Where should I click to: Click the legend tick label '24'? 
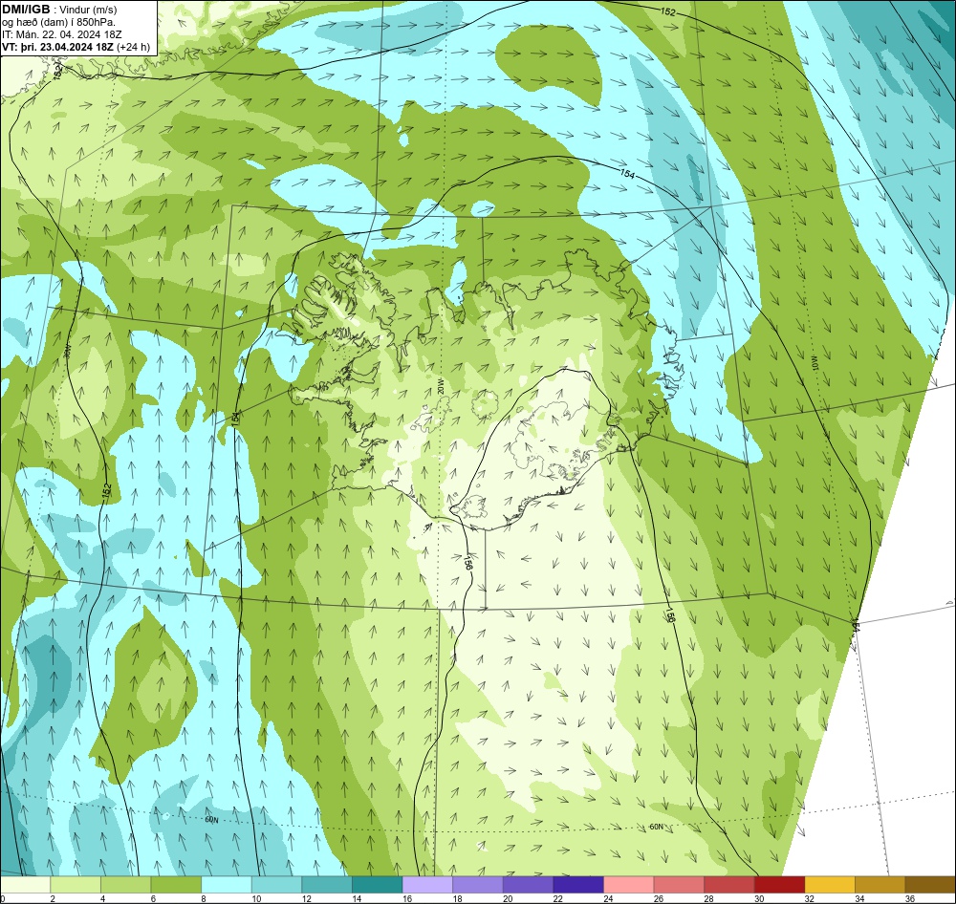click(x=608, y=898)
